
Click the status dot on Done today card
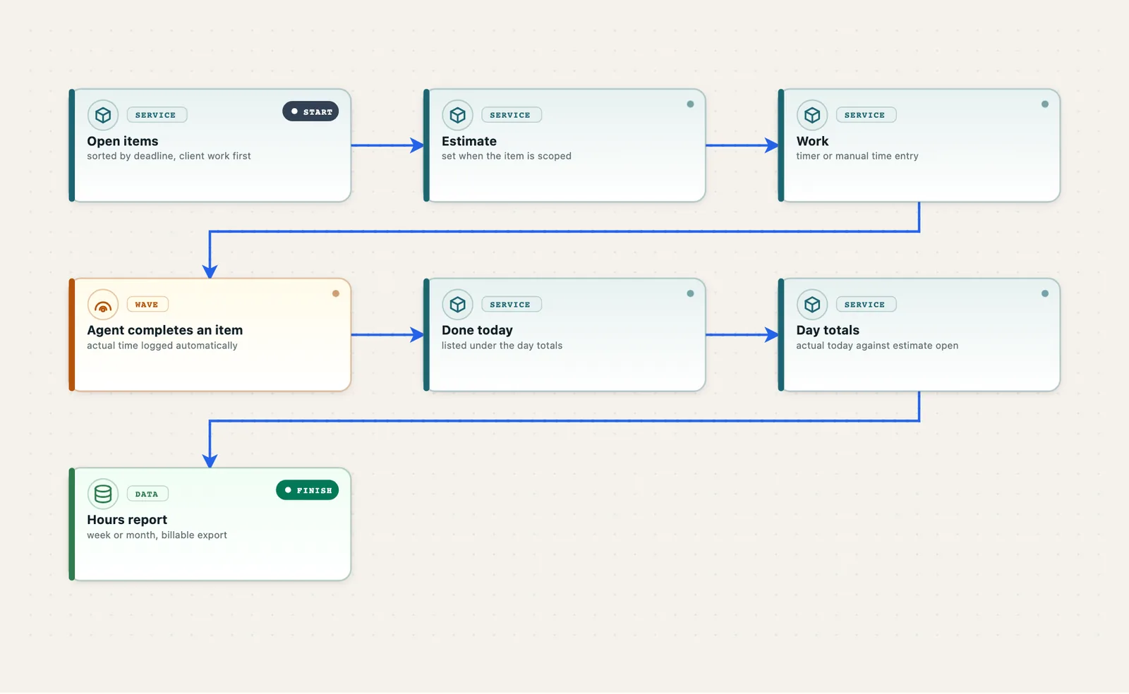[691, 293]
